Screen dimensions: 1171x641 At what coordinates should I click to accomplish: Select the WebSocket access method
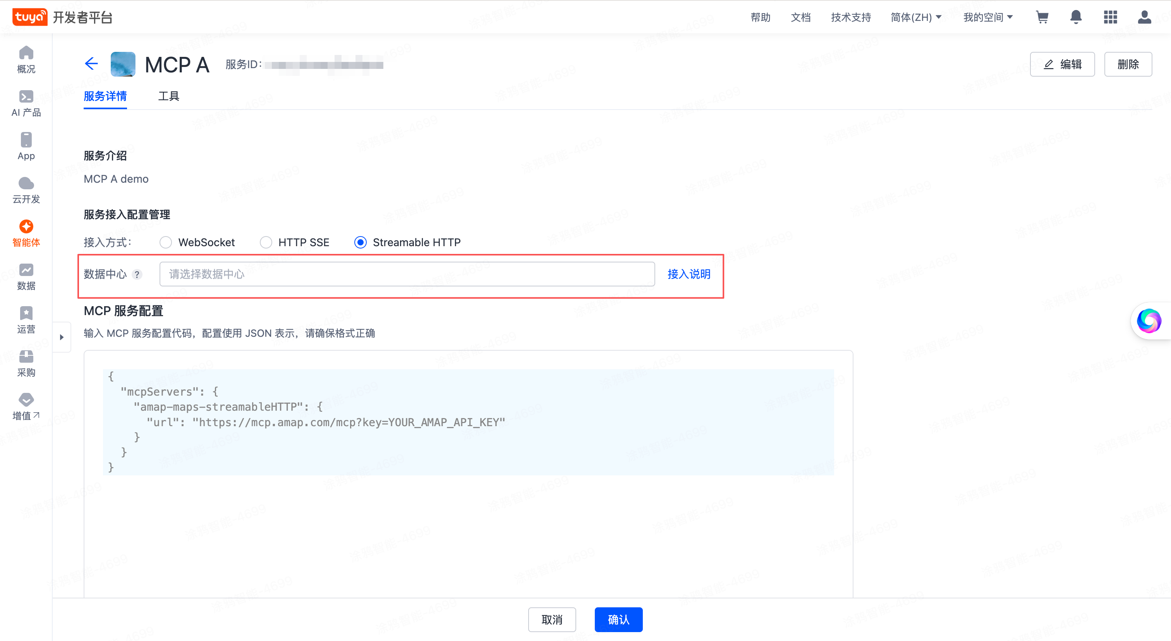[166, 242]
